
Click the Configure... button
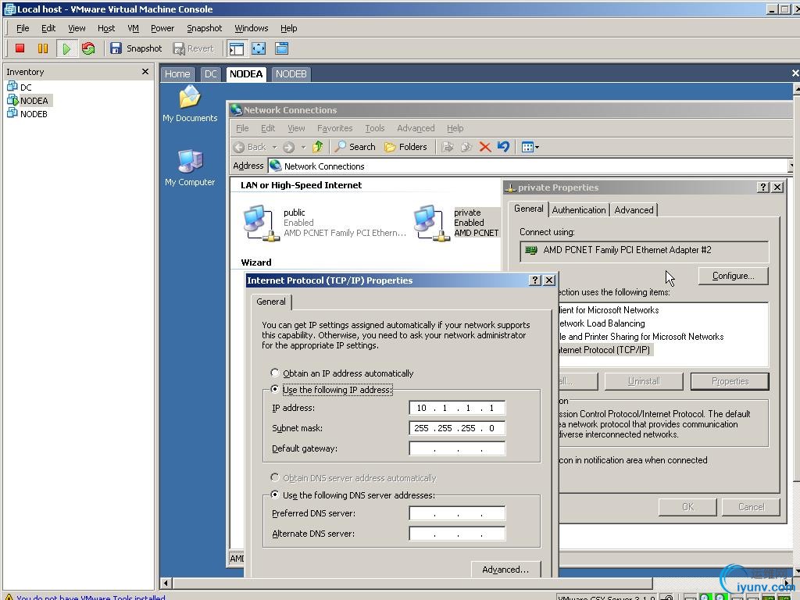(x=733, y=276)
